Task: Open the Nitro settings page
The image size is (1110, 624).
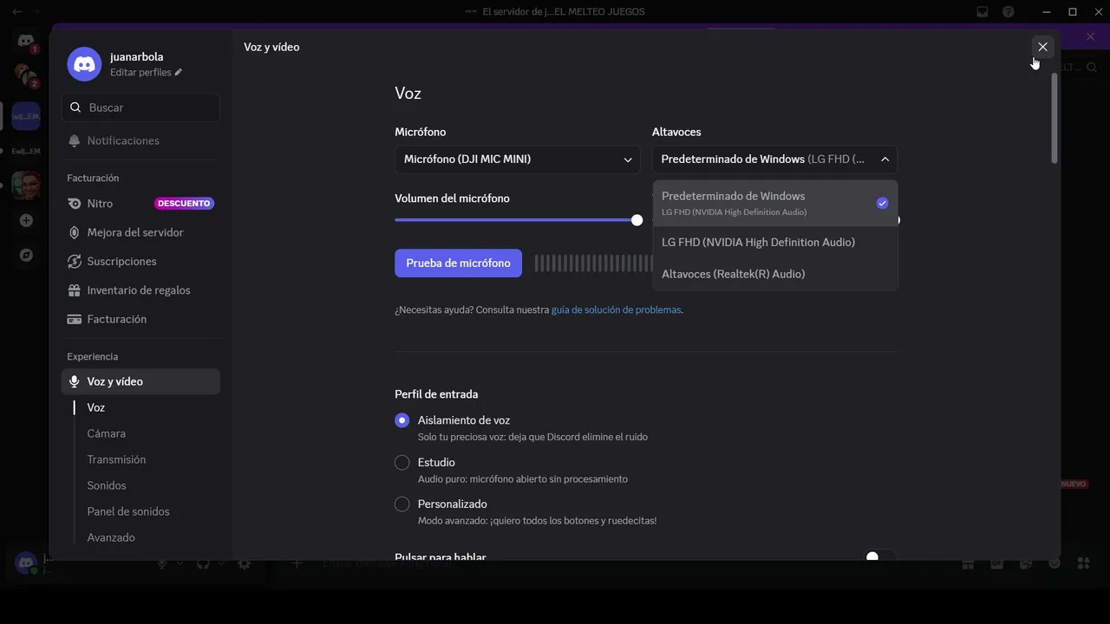Action: tap(140, 204)
